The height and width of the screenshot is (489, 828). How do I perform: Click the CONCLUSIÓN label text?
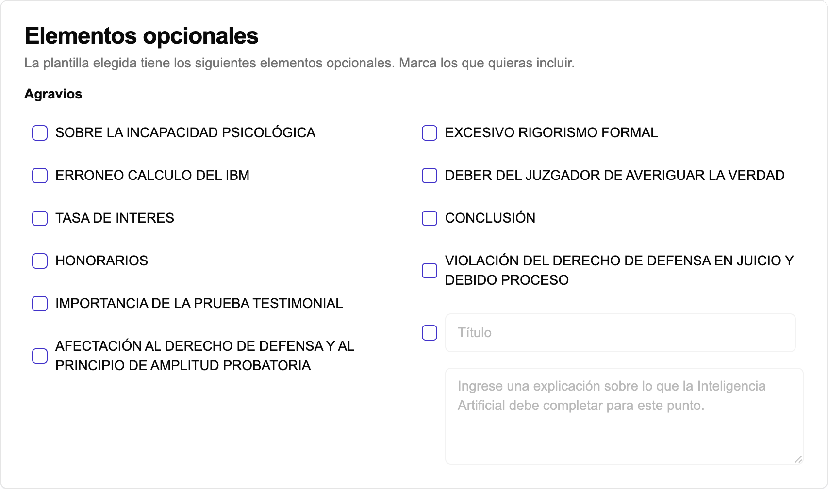[x=490, y=218]
